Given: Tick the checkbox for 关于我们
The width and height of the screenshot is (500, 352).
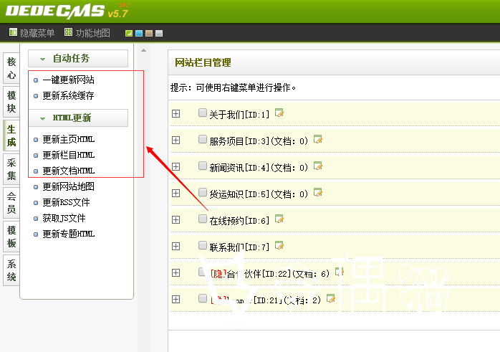Looking at the screenshot, I should 203,113.
